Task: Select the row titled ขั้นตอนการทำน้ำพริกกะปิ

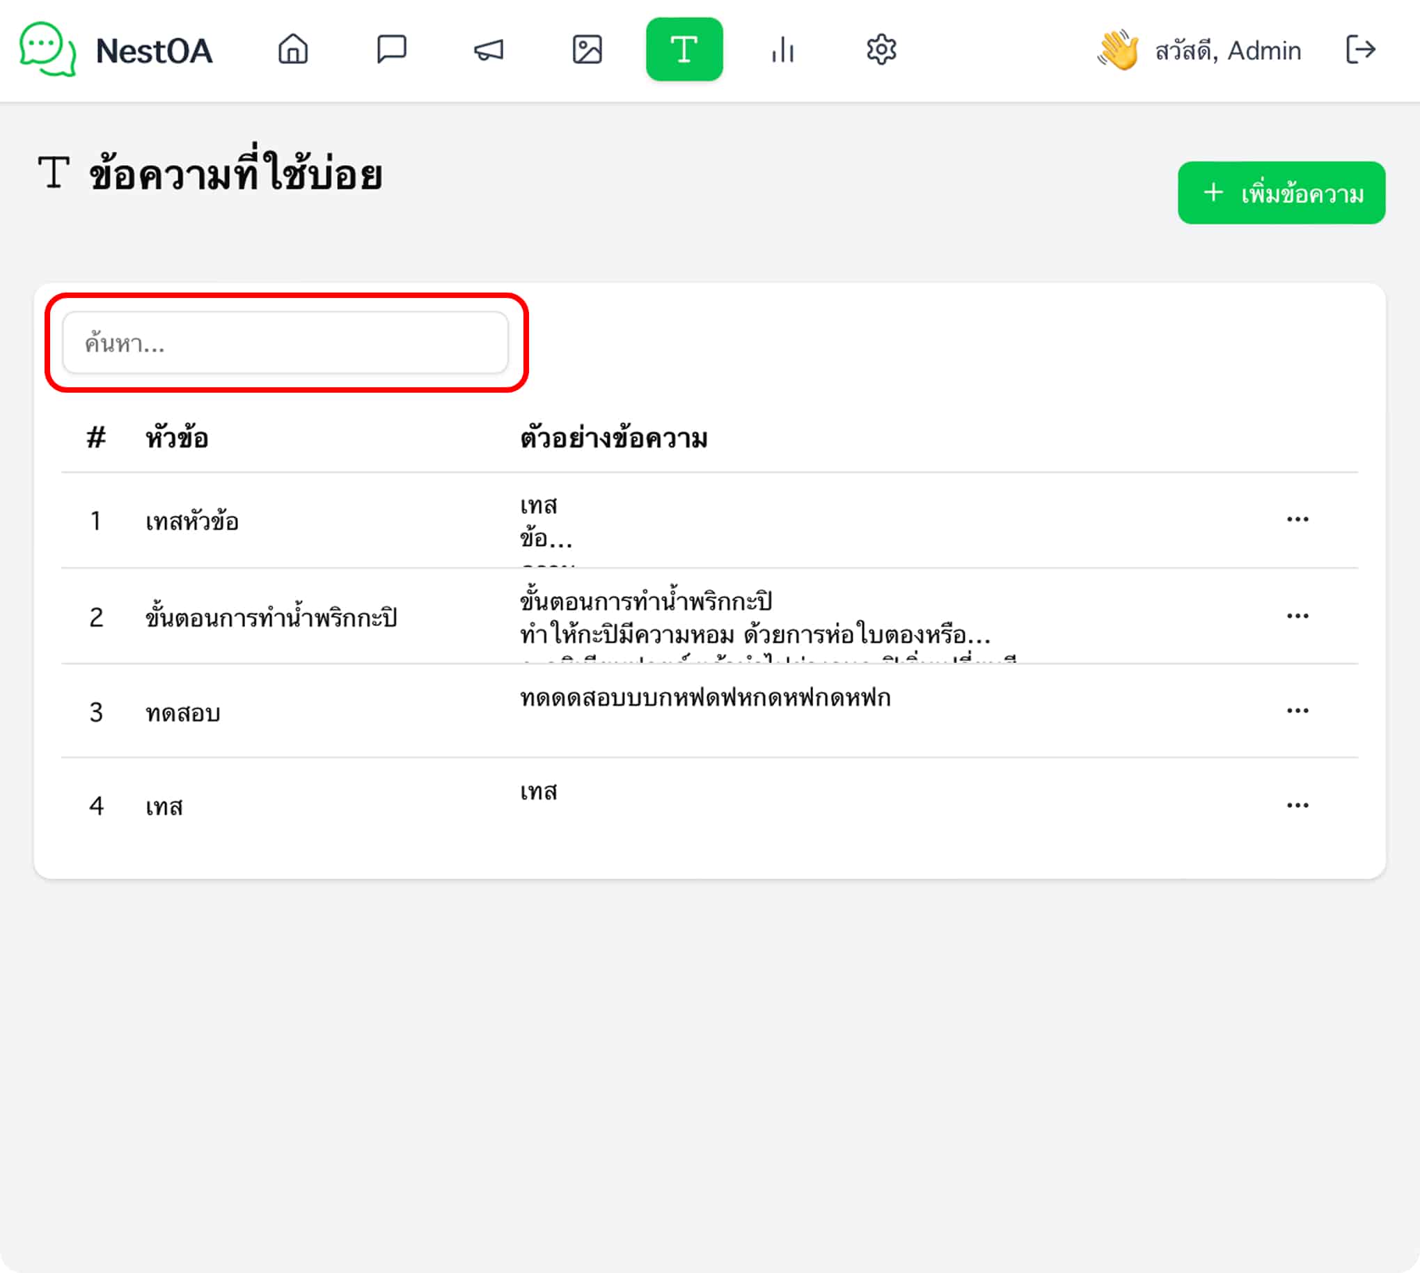Action: tap(709, 616)
